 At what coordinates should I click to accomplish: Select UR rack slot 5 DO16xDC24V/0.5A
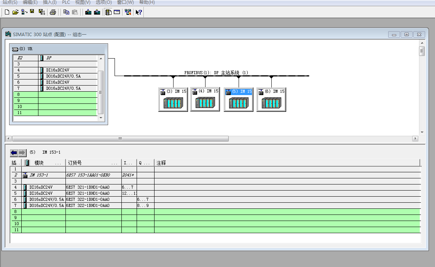[x=56, y=76]
